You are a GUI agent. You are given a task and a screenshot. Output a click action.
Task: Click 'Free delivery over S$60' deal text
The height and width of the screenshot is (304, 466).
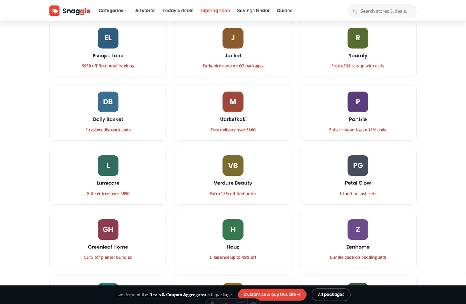[233, 130]
